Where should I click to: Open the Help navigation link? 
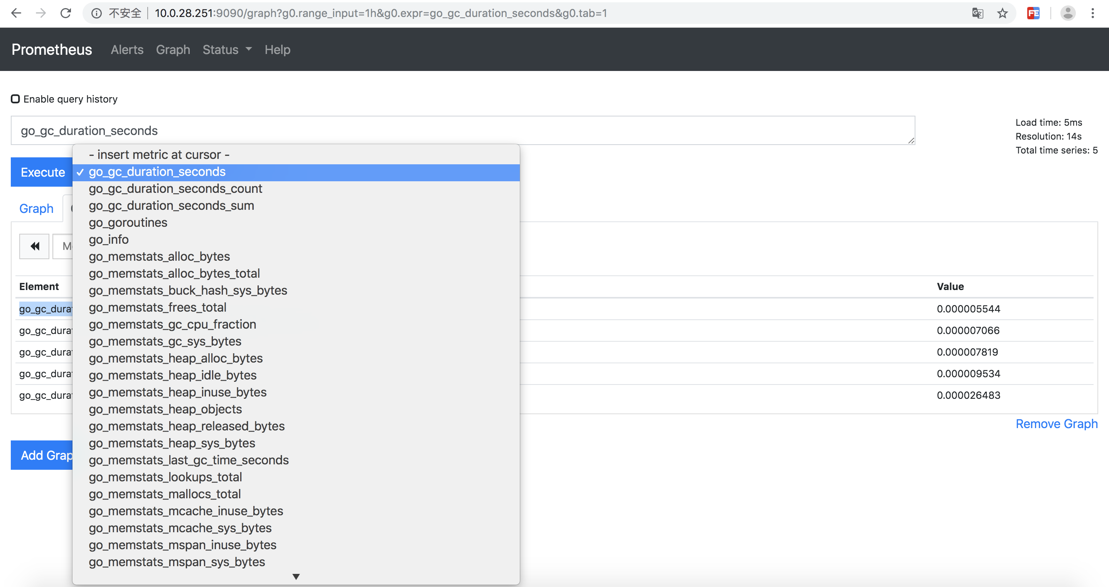click(277, 49)
